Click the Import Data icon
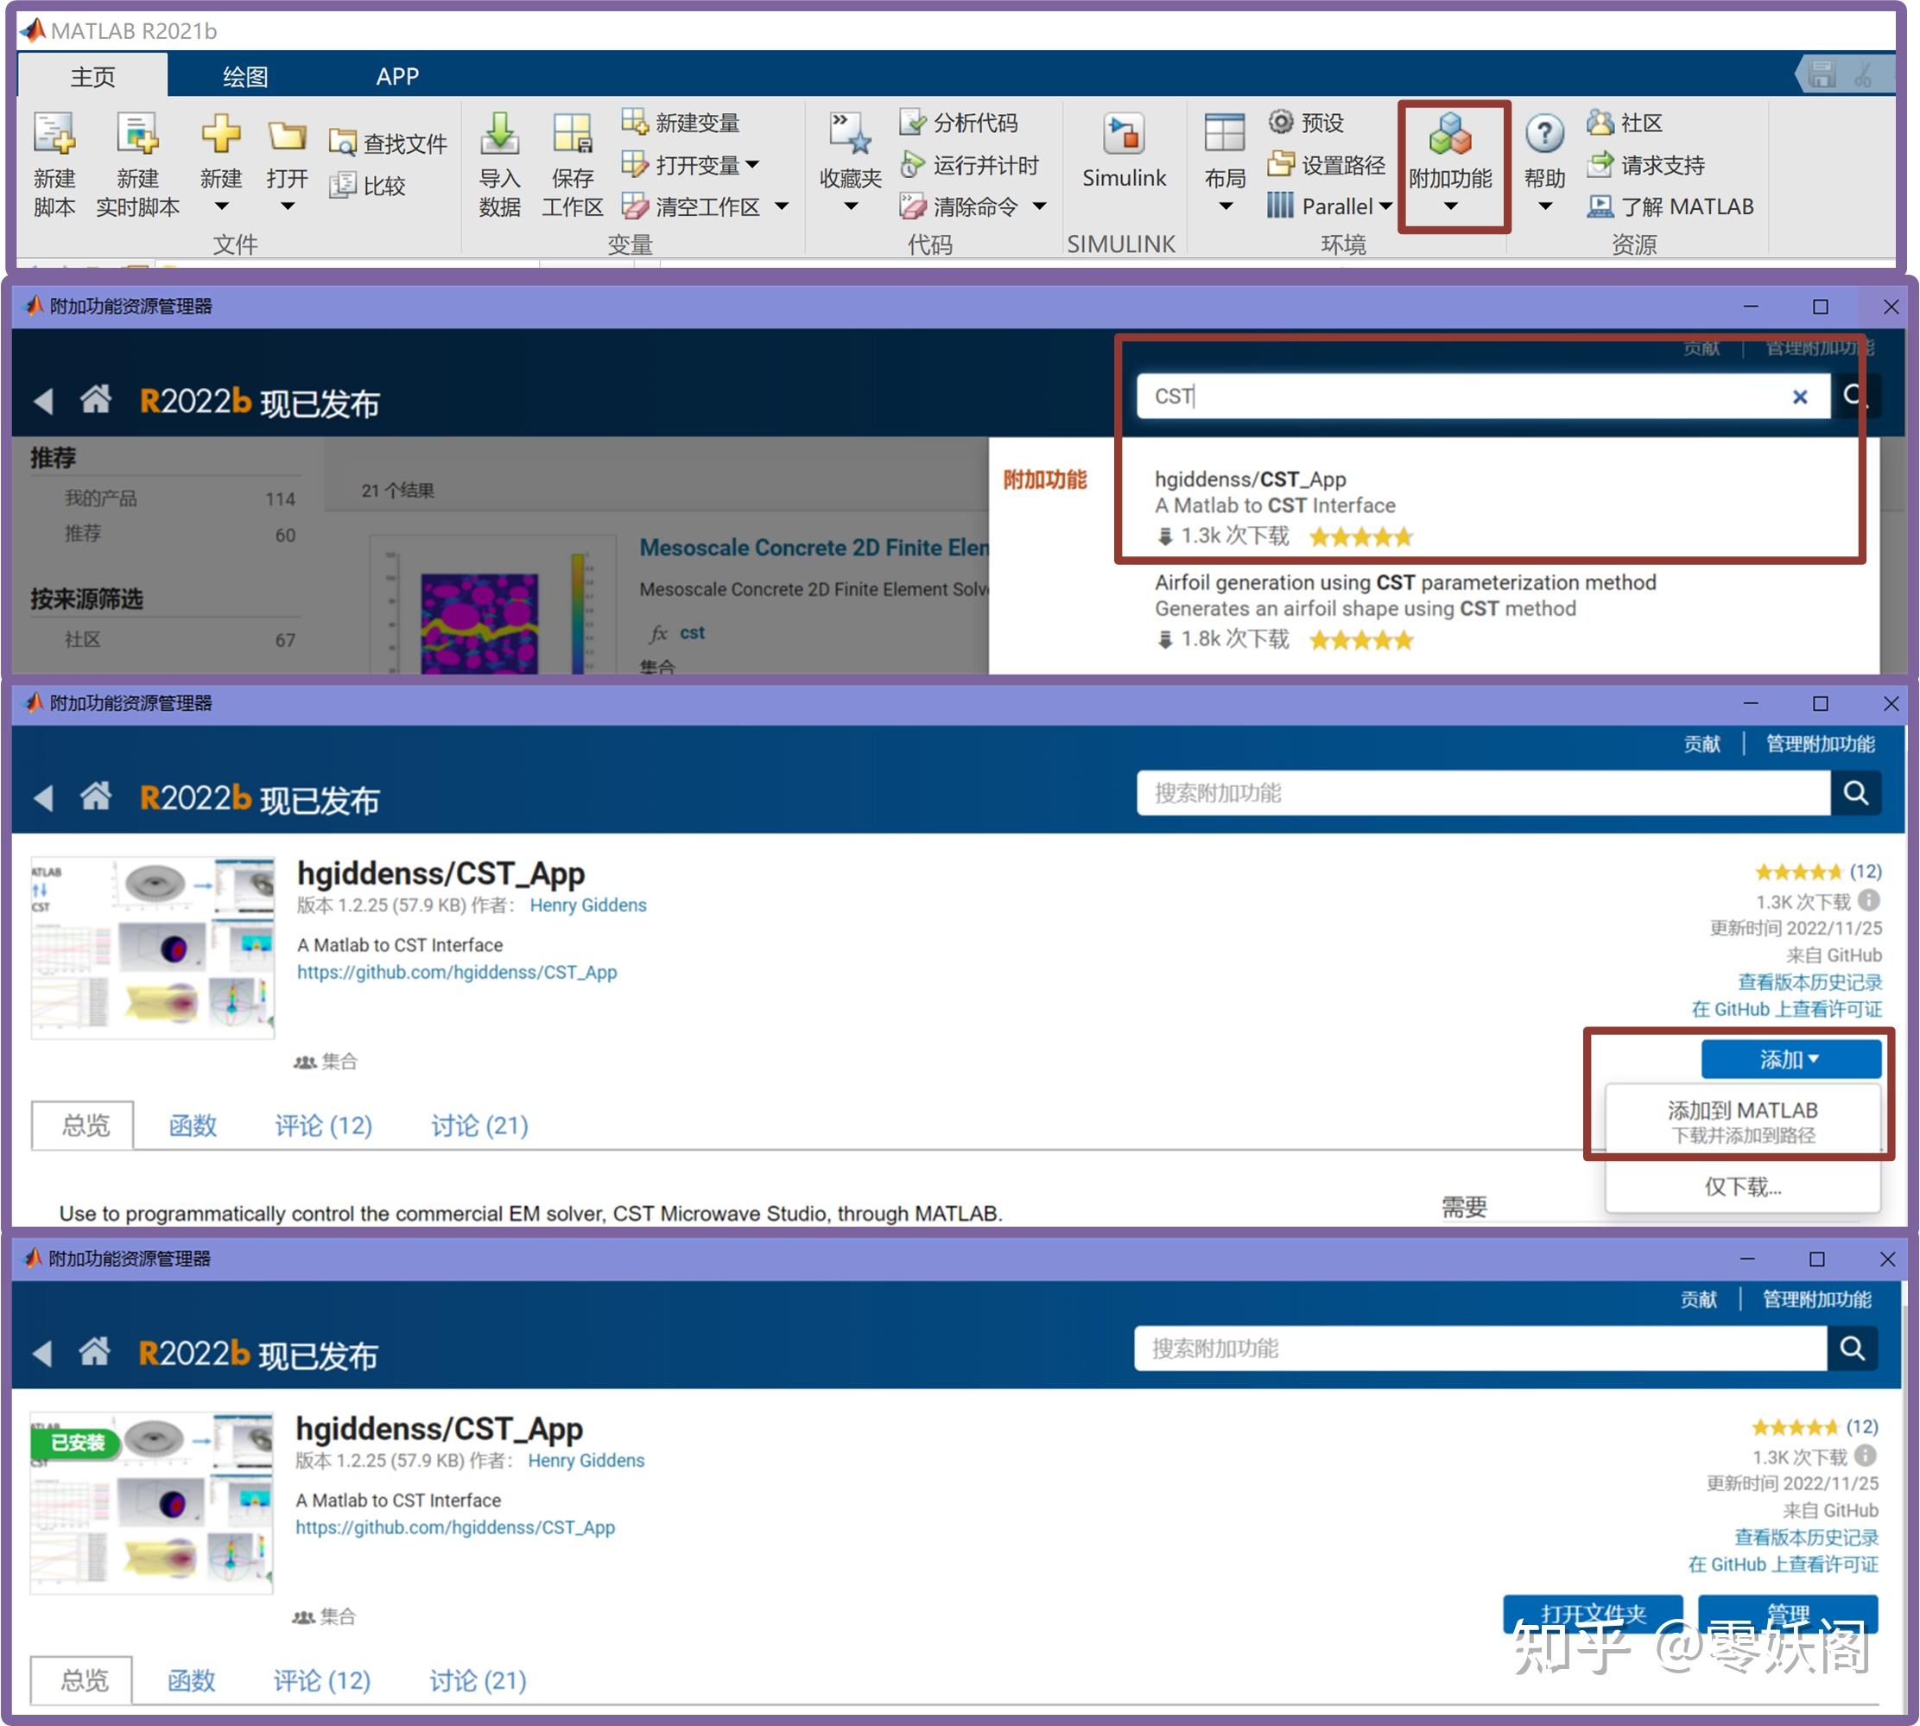The width and height of the screenshot is (1920, 1726). point(498,136)
